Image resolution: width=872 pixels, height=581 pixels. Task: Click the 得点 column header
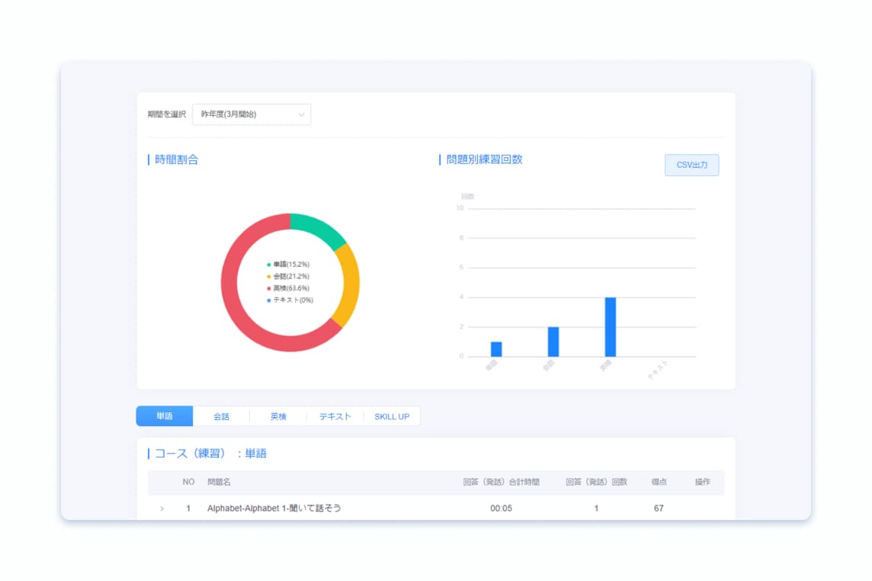[659, 482]
